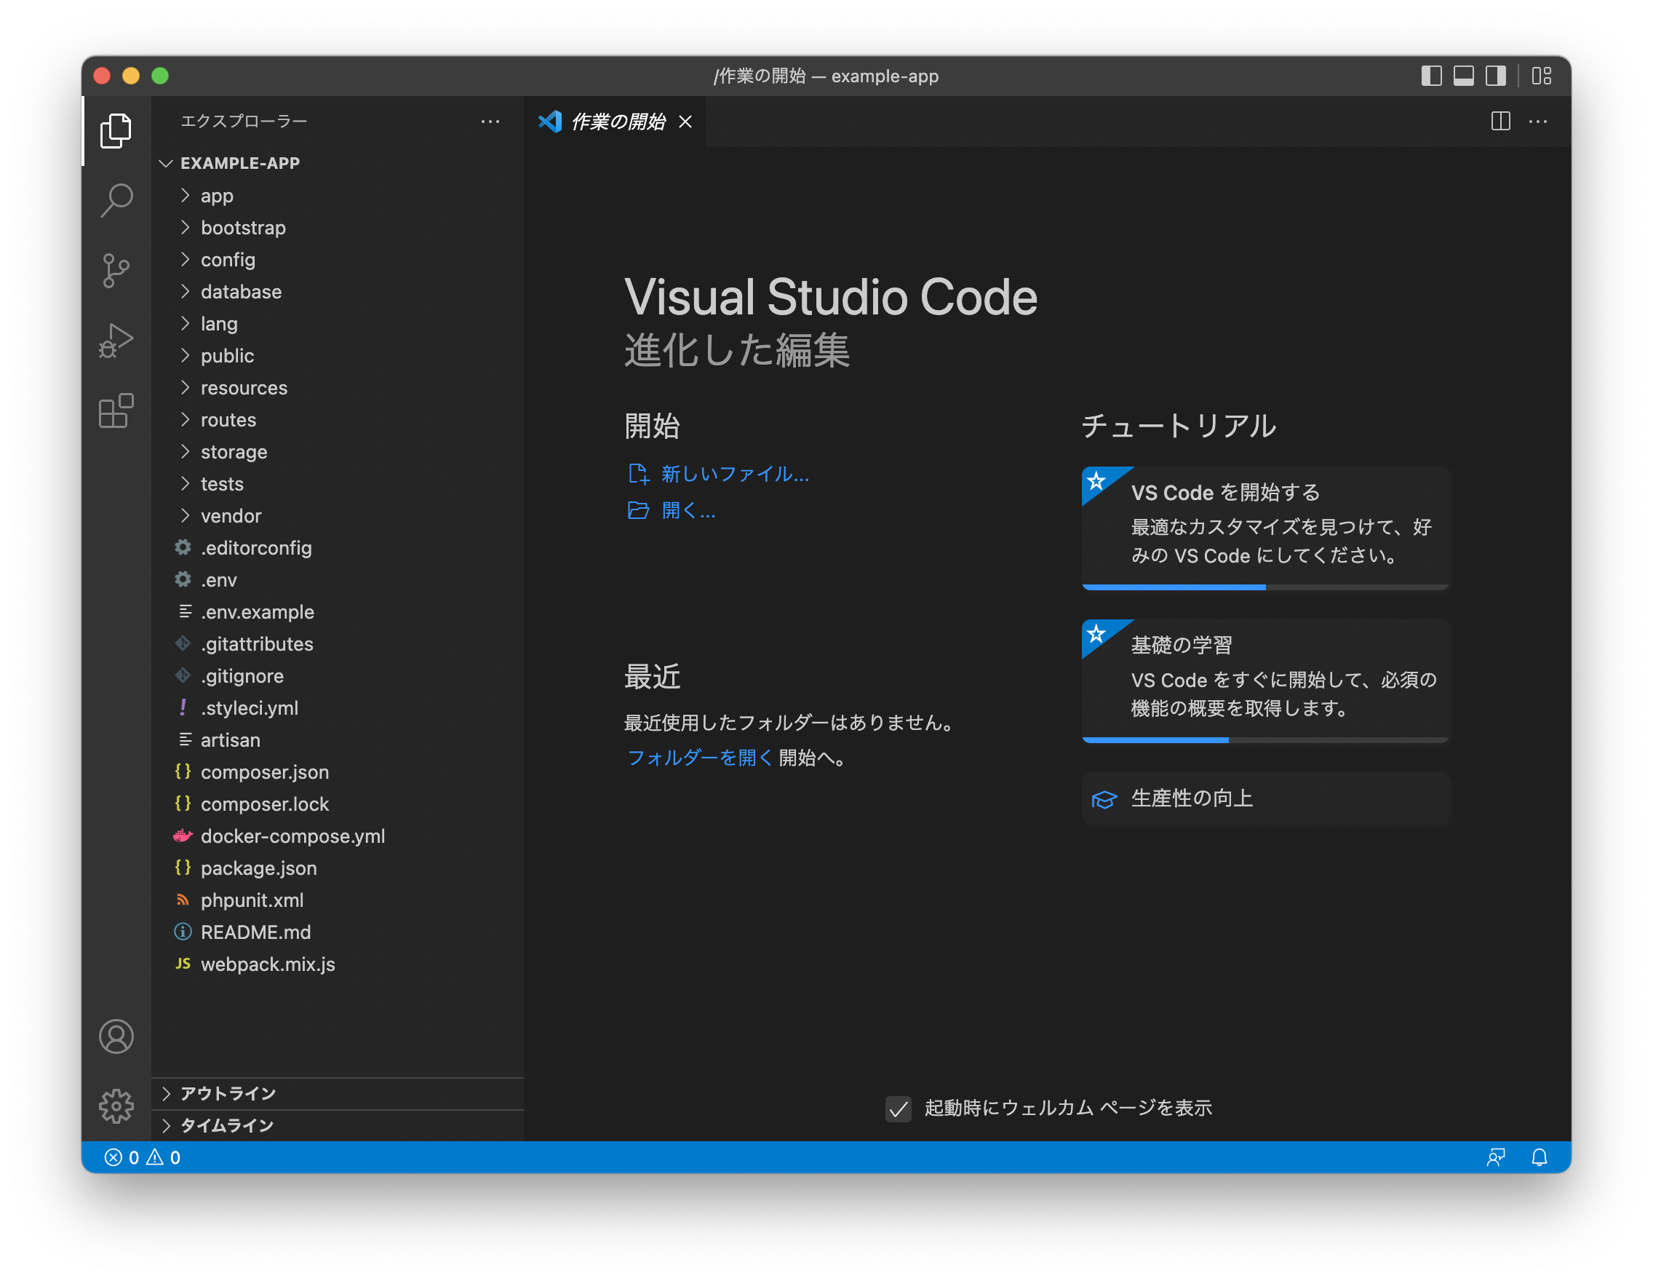Expand the routes folder
The image size is (1653, 1281).
point(338,419)
